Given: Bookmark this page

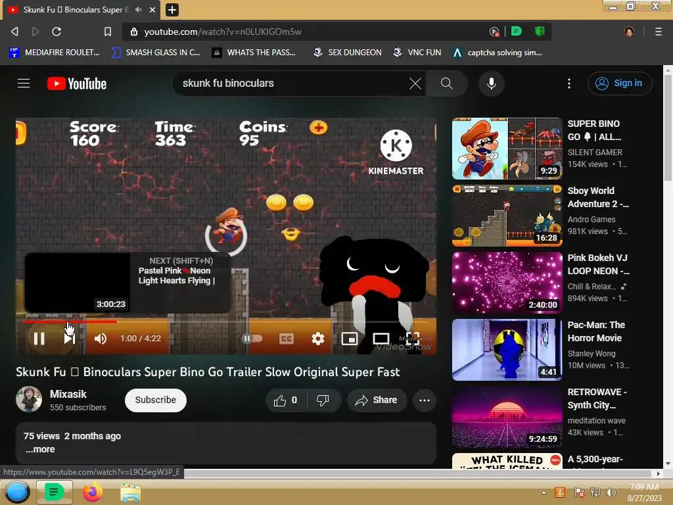Looking at the screenshot, I should tap(108, 32).
